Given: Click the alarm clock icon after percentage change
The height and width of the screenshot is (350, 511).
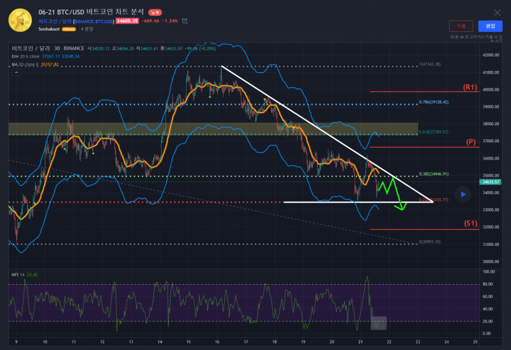Looking at the screenshot, I should [185, 21].
